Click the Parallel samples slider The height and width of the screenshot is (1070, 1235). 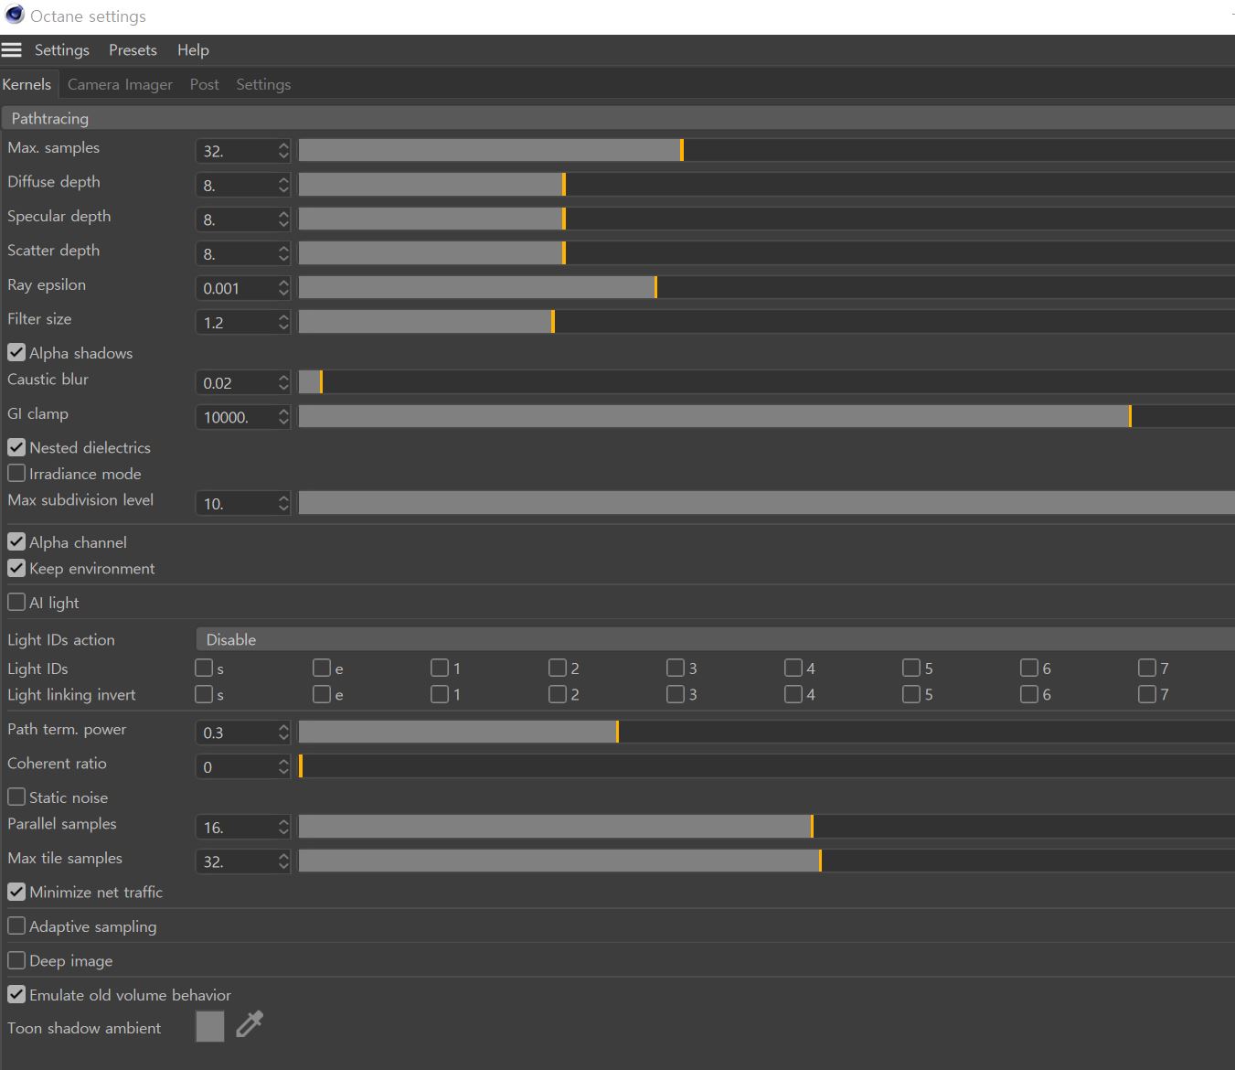click(766, 827)
